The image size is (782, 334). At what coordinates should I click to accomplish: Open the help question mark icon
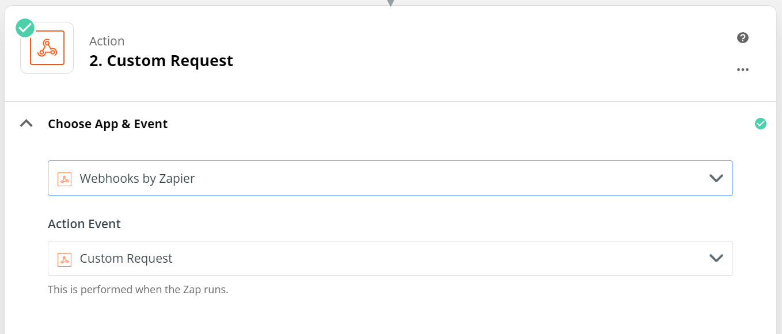coord(743,38)
